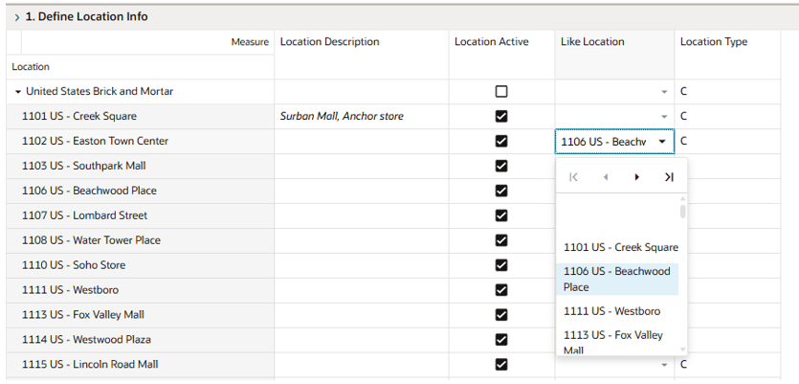This screenshot has height=384, width=799.
Task: Expand the Define Location Info section chevron
Action: (17, 17)
